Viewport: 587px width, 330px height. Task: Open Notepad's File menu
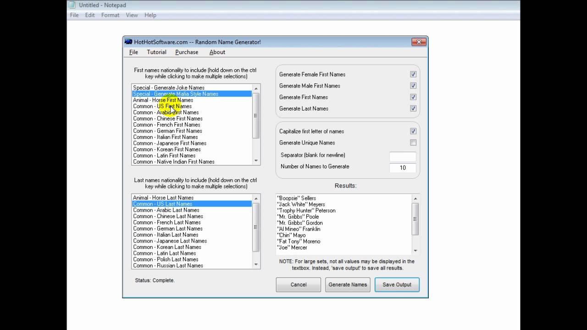point(74,15)
